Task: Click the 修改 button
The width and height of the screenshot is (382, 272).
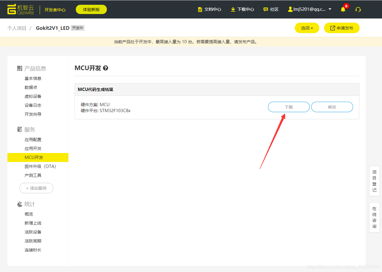Action: (x=332, y=107)
